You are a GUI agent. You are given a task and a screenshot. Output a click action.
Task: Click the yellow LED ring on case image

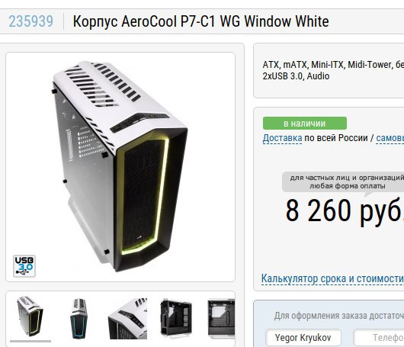pos(143,196)
